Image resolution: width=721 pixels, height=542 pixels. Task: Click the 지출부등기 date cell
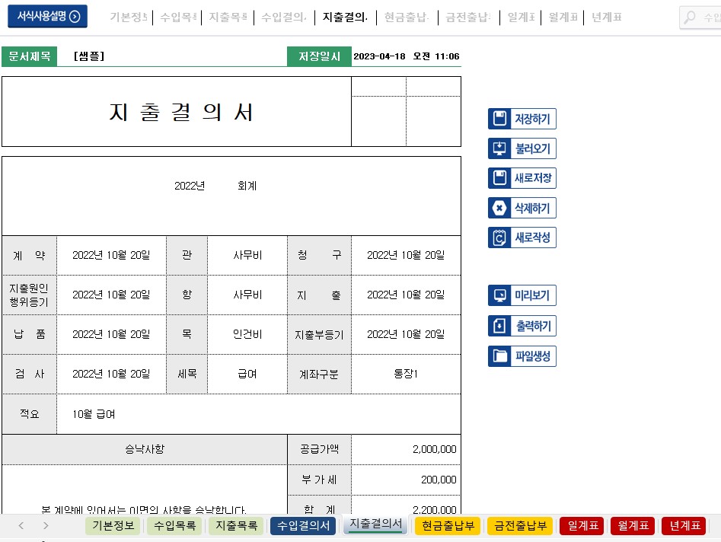406,334
